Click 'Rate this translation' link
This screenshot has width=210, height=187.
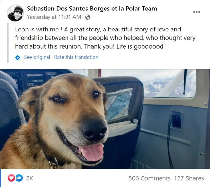(76, 57)
